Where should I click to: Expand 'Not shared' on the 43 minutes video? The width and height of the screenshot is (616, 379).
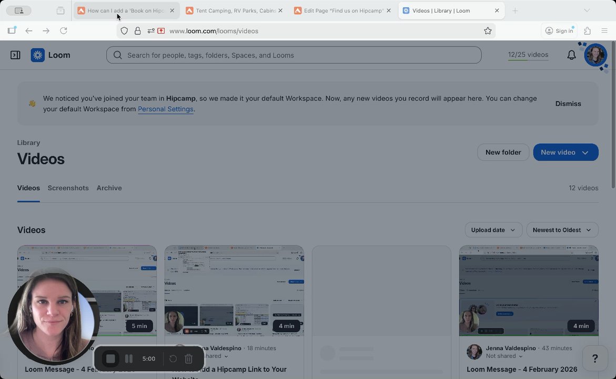[x=504, y=356]
